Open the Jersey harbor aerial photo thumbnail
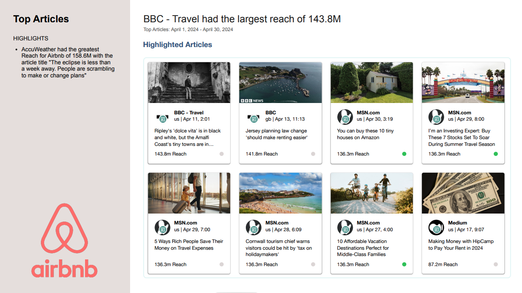The width and height of the screenshot is (522, 293). 280,82
